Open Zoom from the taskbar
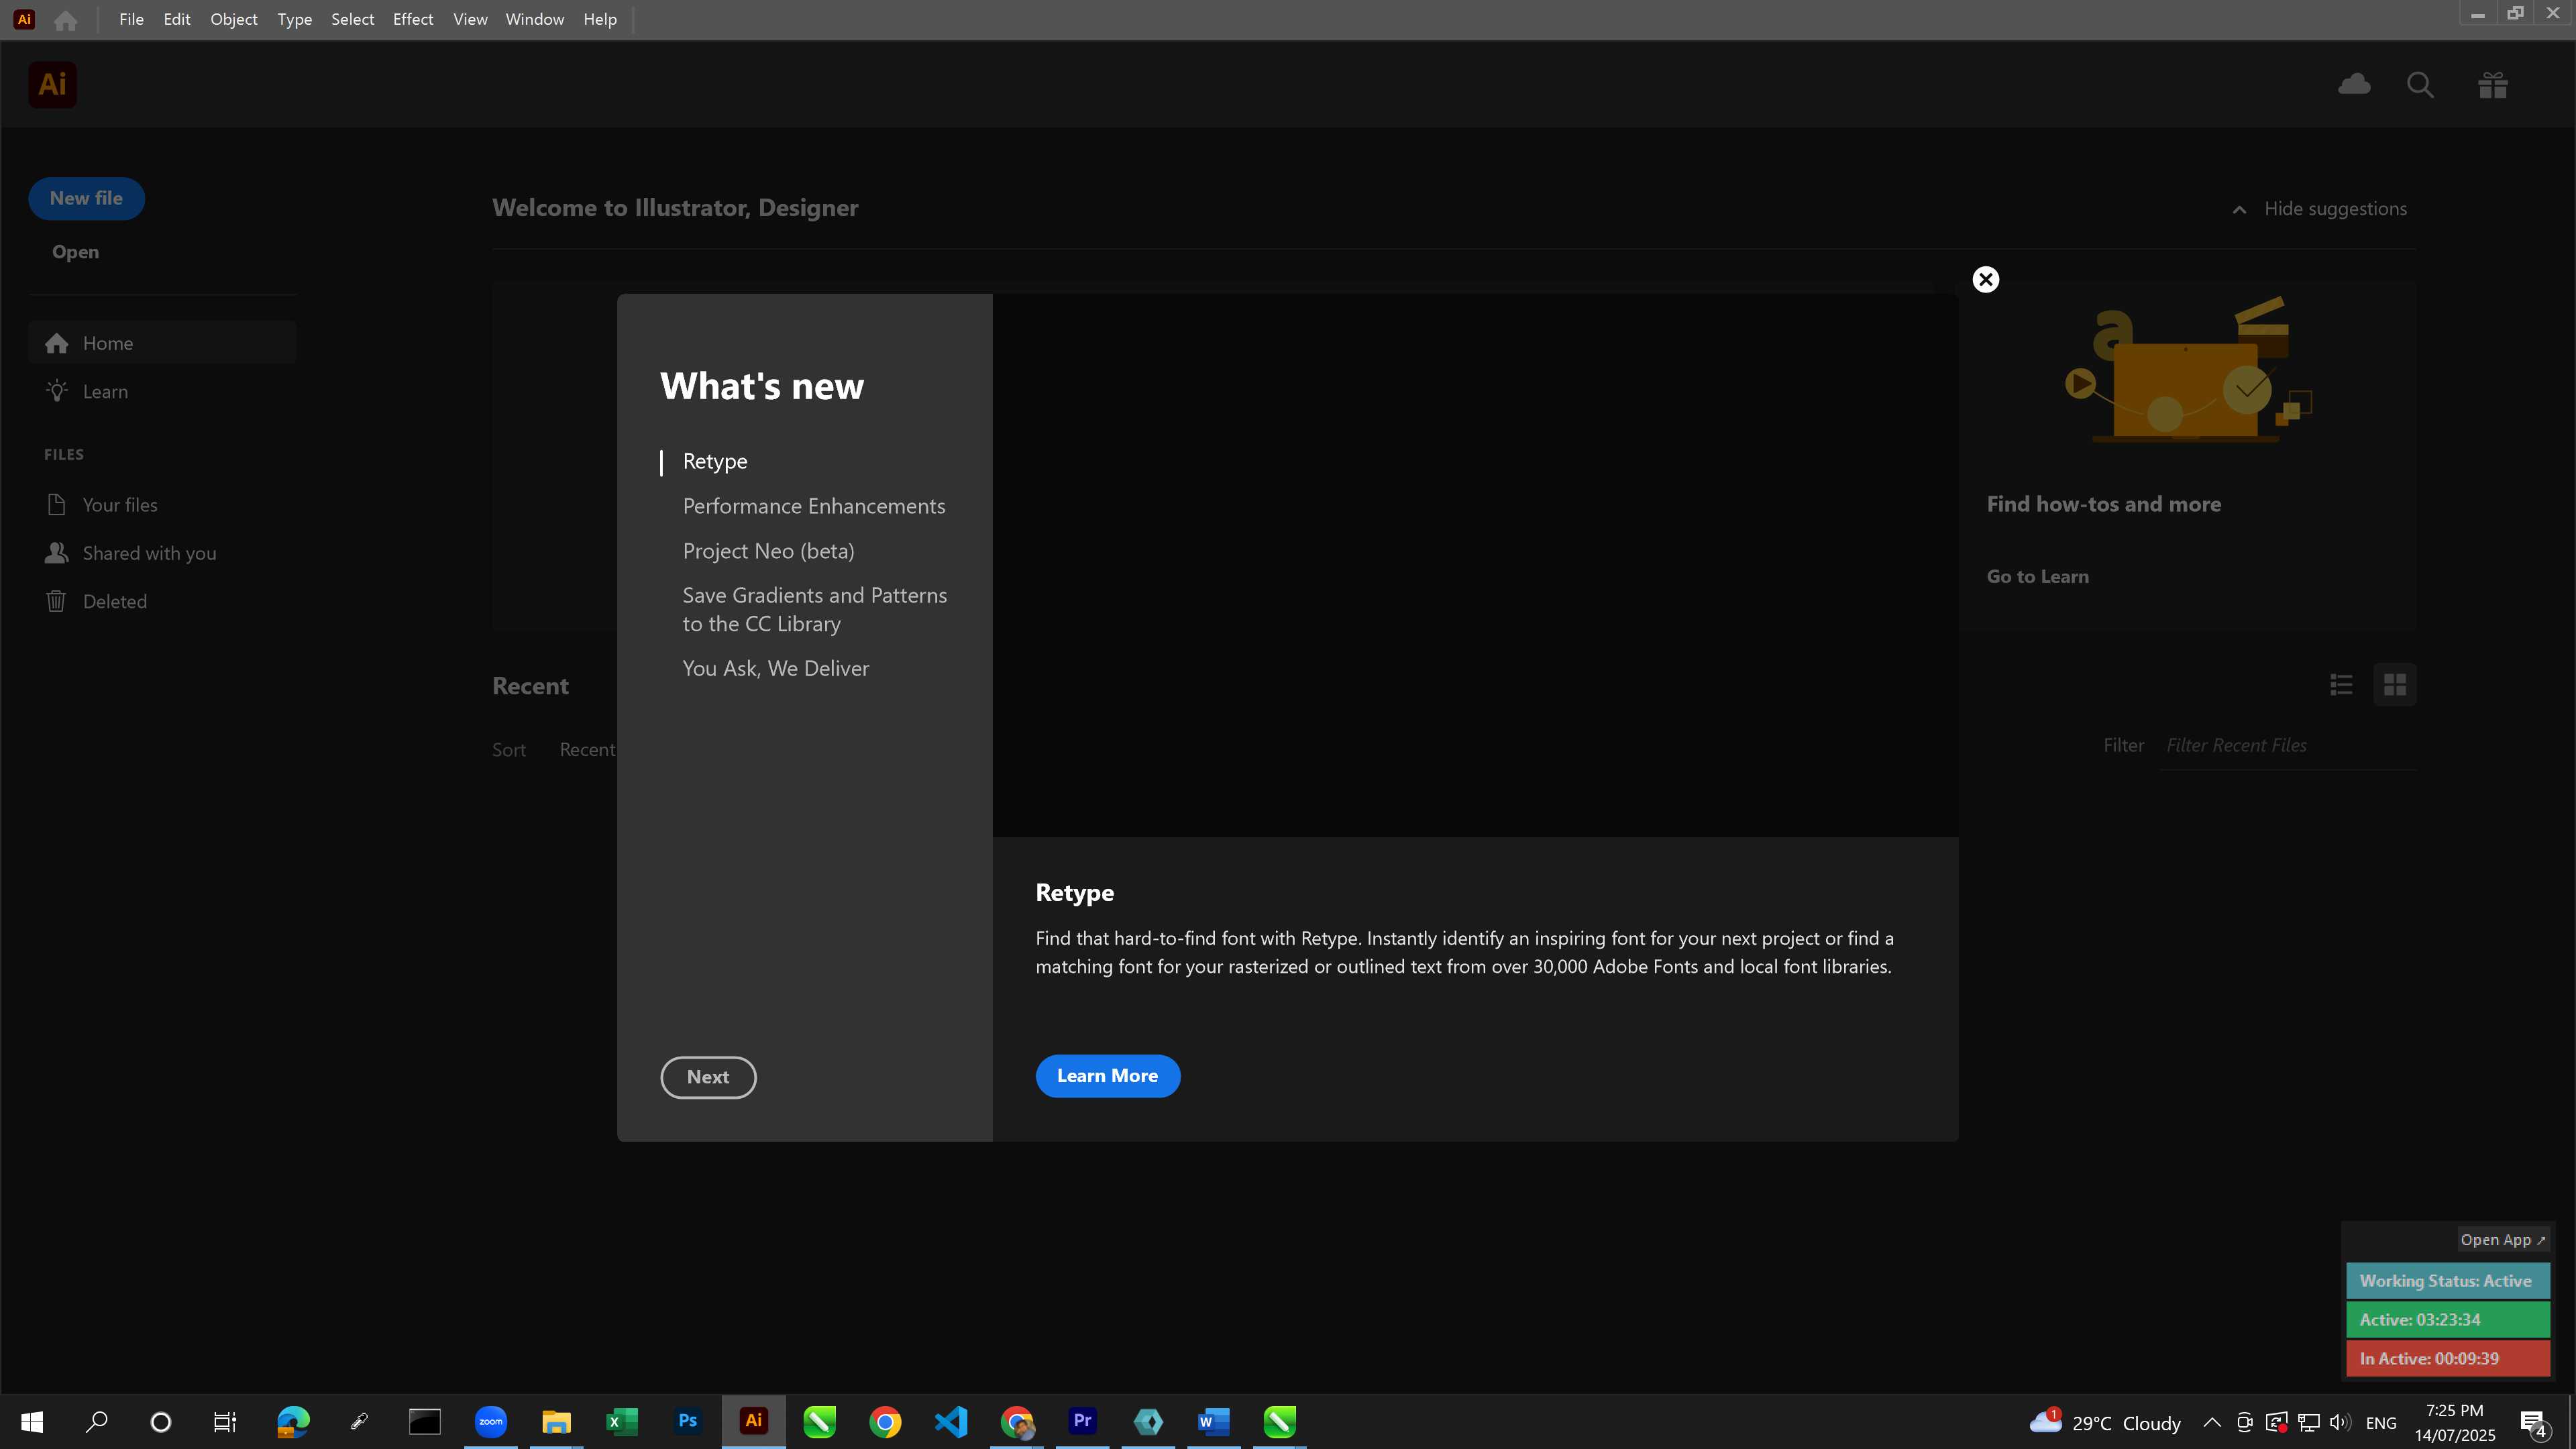 click(490, 1422)
